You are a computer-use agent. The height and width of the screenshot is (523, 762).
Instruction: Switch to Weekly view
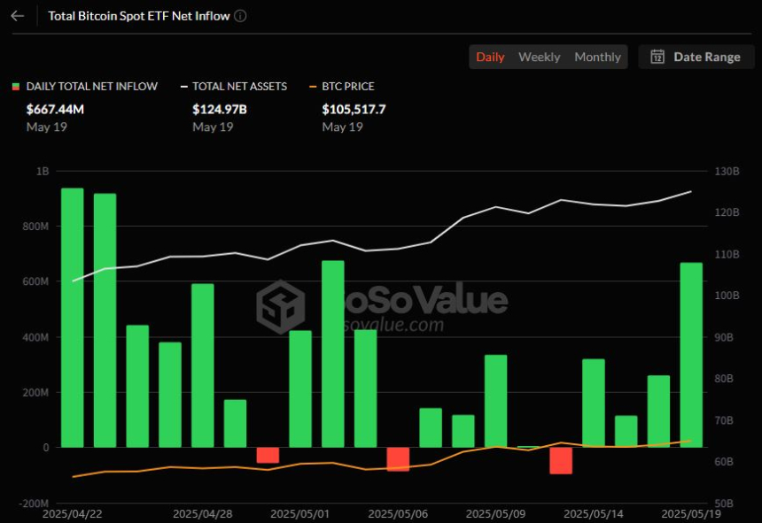coord(539,57)
